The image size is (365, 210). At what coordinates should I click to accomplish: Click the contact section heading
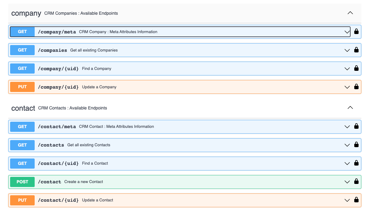pyautogui.click(x=23, y=108)
